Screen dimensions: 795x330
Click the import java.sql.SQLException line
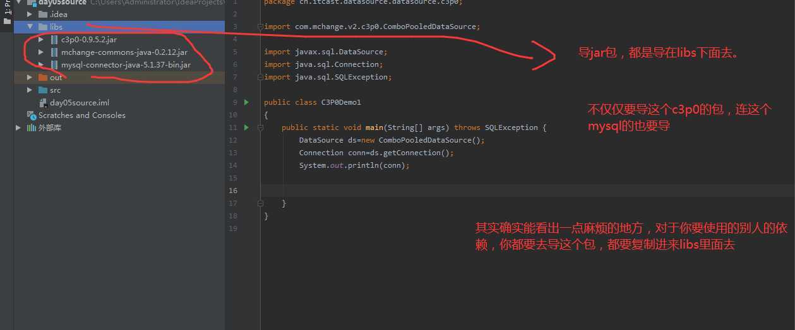[328, 77]
